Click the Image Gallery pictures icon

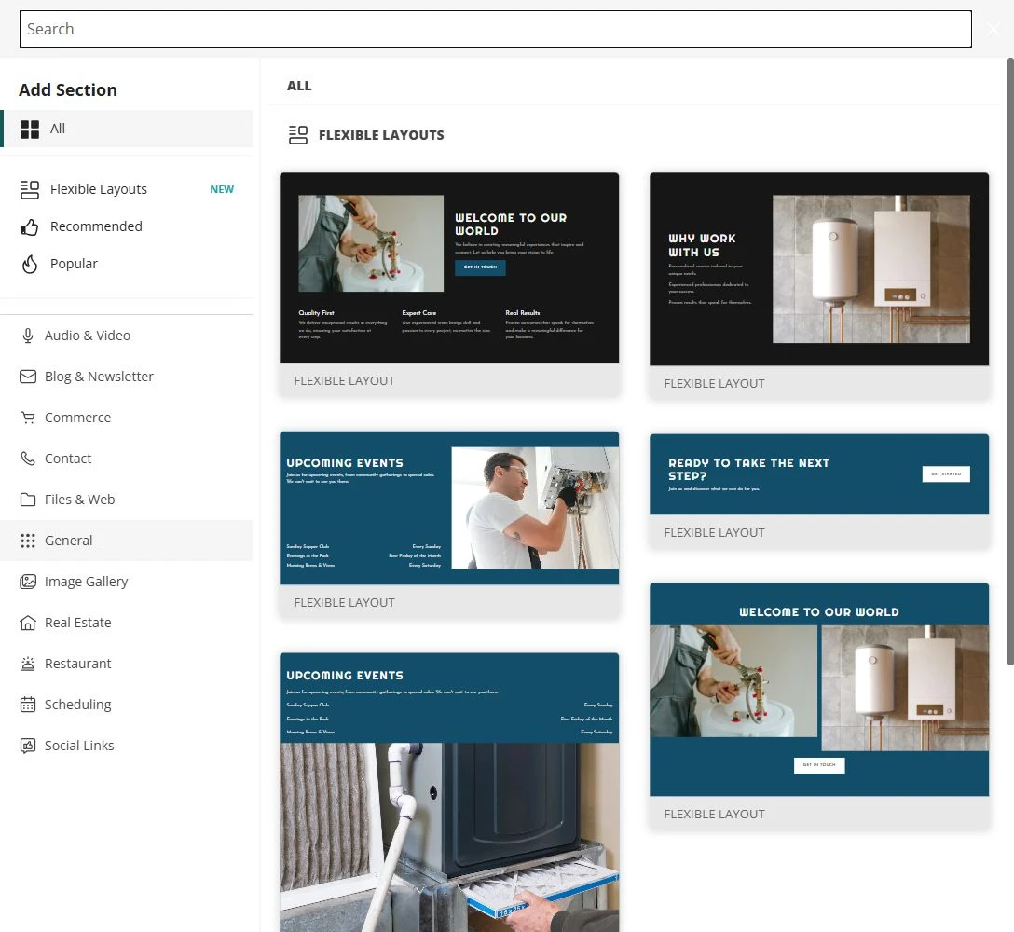[28, 582]
